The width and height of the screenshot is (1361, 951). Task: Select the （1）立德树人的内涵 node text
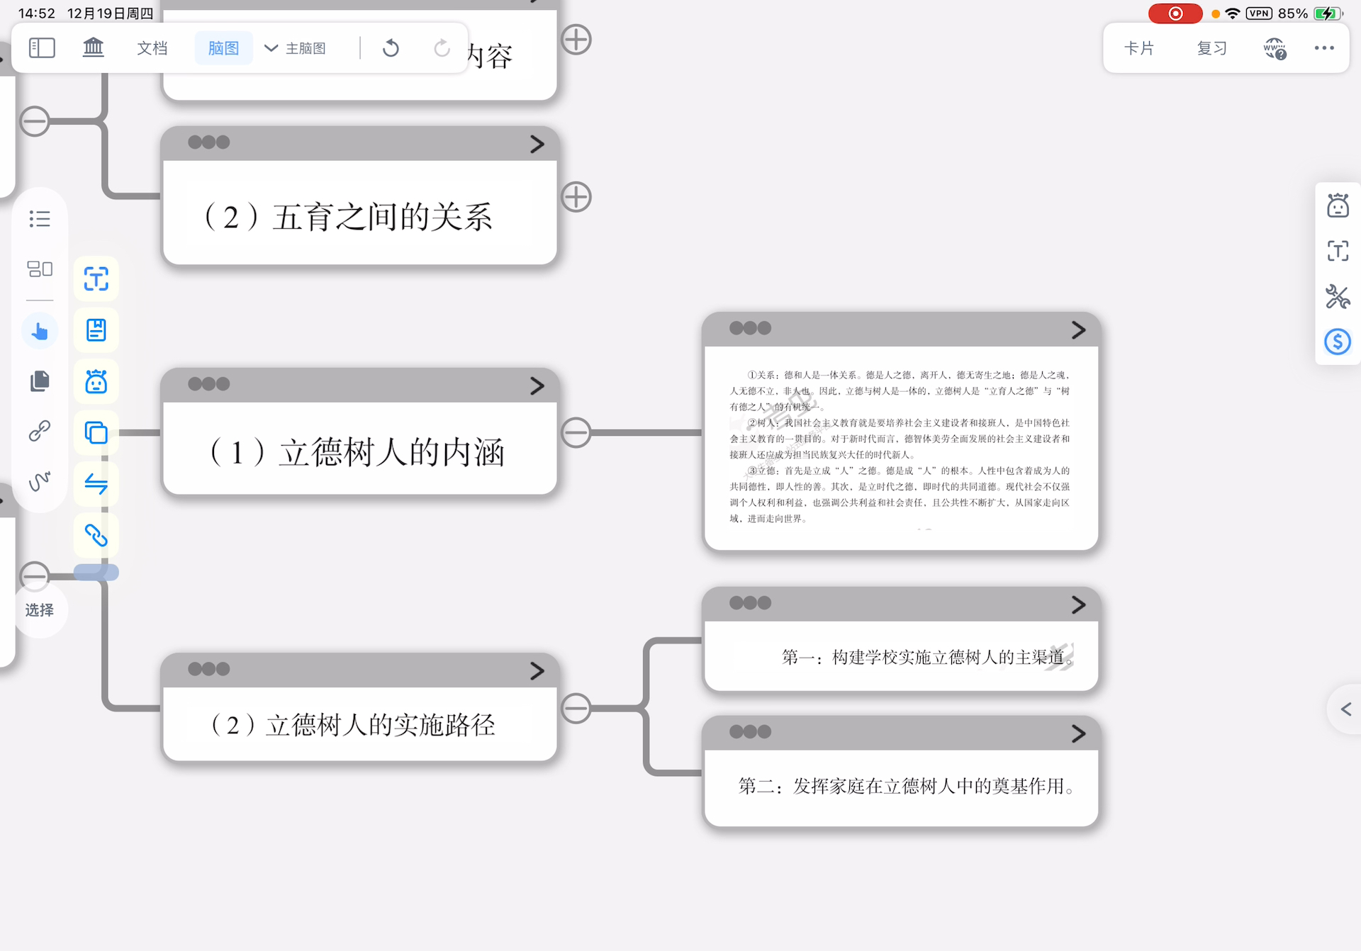[x=357, y=452]
